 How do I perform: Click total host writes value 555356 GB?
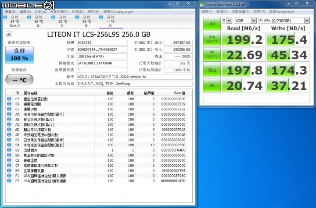(178, 49)
